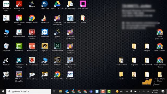Open the 34°F weather widget
Image resolution: width=167 pixels, height=94 pixels.
click(x=120, y=91)
